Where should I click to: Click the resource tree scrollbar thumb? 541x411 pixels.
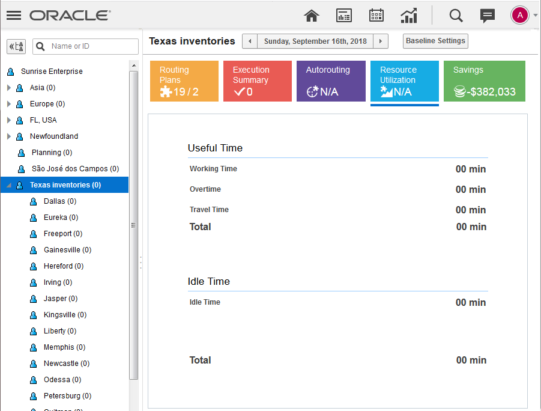click(x=134, y=225)
